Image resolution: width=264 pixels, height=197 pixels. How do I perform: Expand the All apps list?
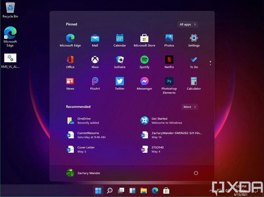tap(188, 24)
